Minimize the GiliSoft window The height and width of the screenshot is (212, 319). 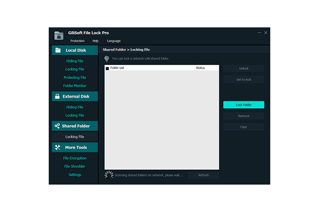point(259,33)
